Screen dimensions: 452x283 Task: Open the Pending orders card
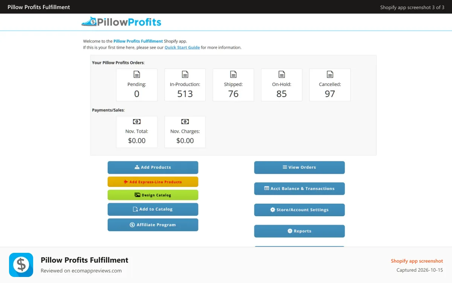point(137,85)
